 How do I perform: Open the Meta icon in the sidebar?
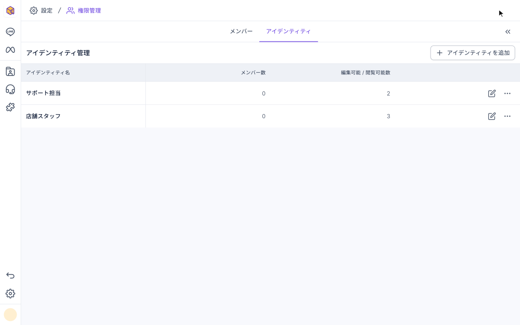(10, 50)
